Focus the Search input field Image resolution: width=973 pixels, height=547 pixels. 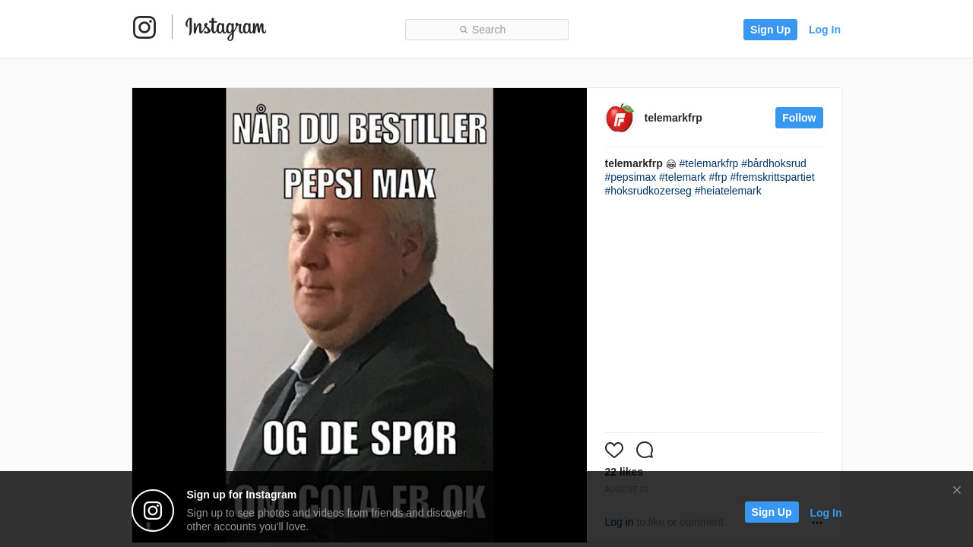pyautogui.click(x=486, y=30)
